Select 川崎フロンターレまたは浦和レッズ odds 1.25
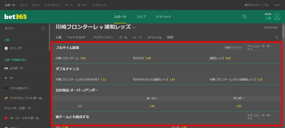The height and width of the screenshot is (128, 285). (x=236, y=80)
